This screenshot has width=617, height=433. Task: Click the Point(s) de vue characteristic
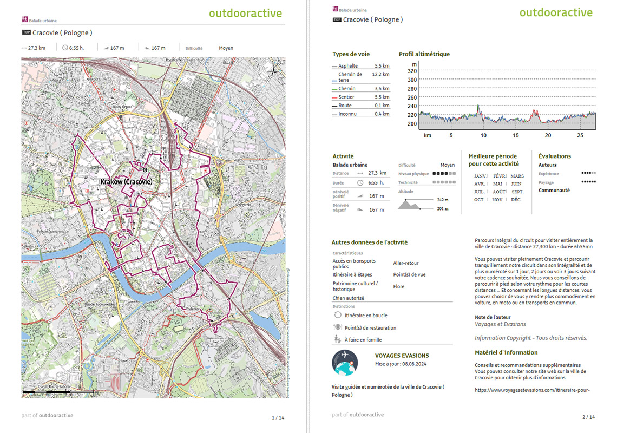pyautogui.click(x=409, y=275)
